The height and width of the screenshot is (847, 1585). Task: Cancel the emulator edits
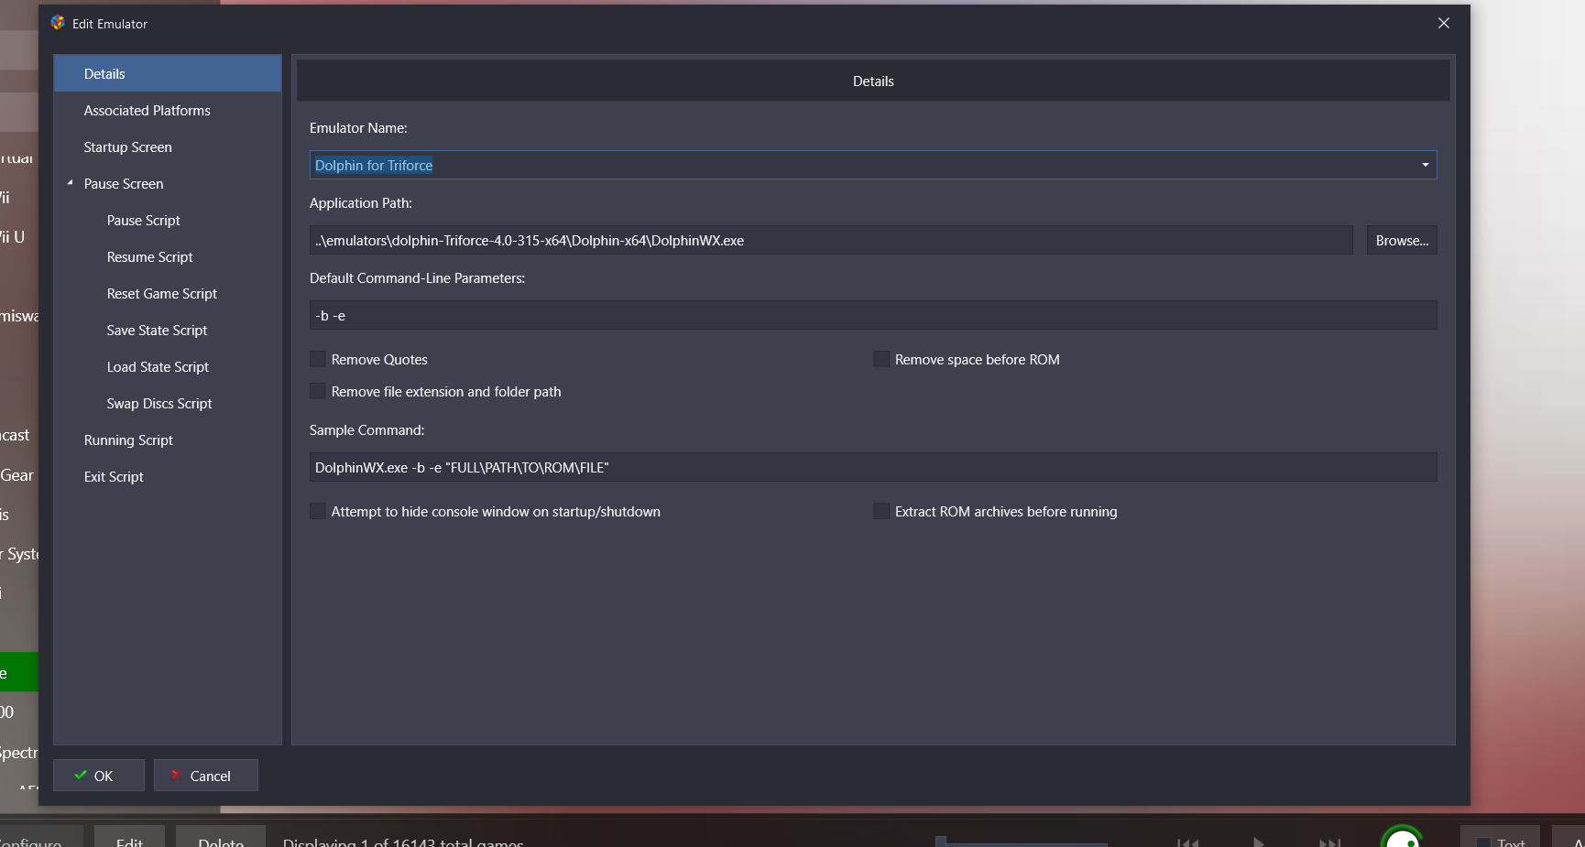coord(206,775)
